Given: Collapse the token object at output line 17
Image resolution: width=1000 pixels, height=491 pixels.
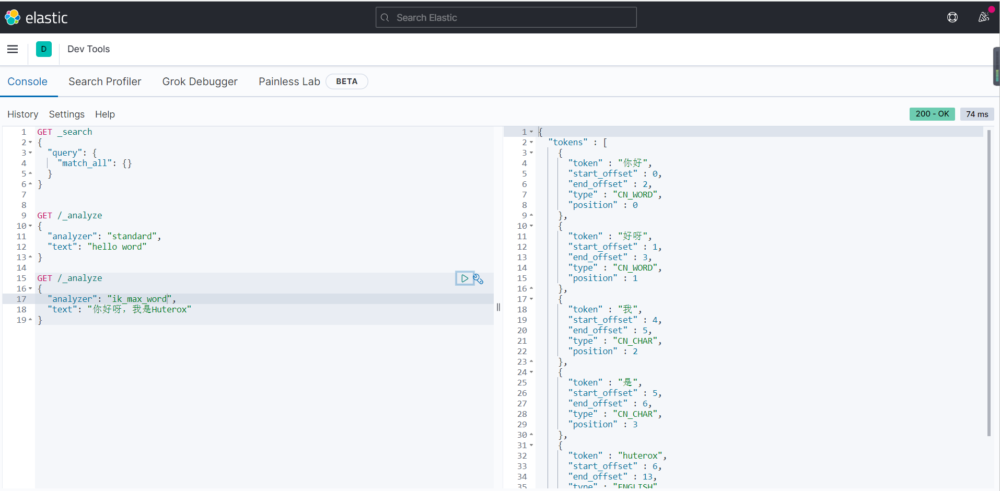Looking at the screenshot, I should pyautogui.click(x=531, y=299).
